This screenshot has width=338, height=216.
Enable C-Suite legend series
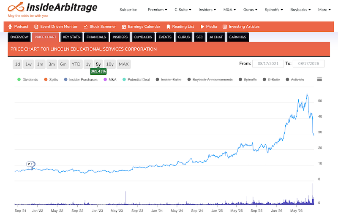pos(271,80)
